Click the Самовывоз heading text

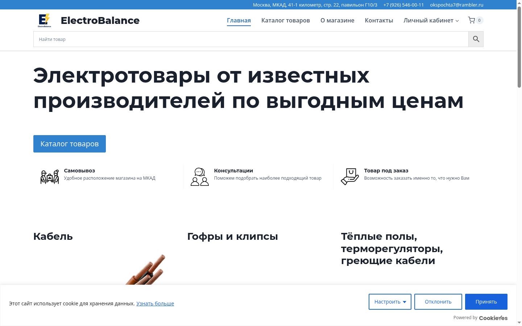pos(79,171)
